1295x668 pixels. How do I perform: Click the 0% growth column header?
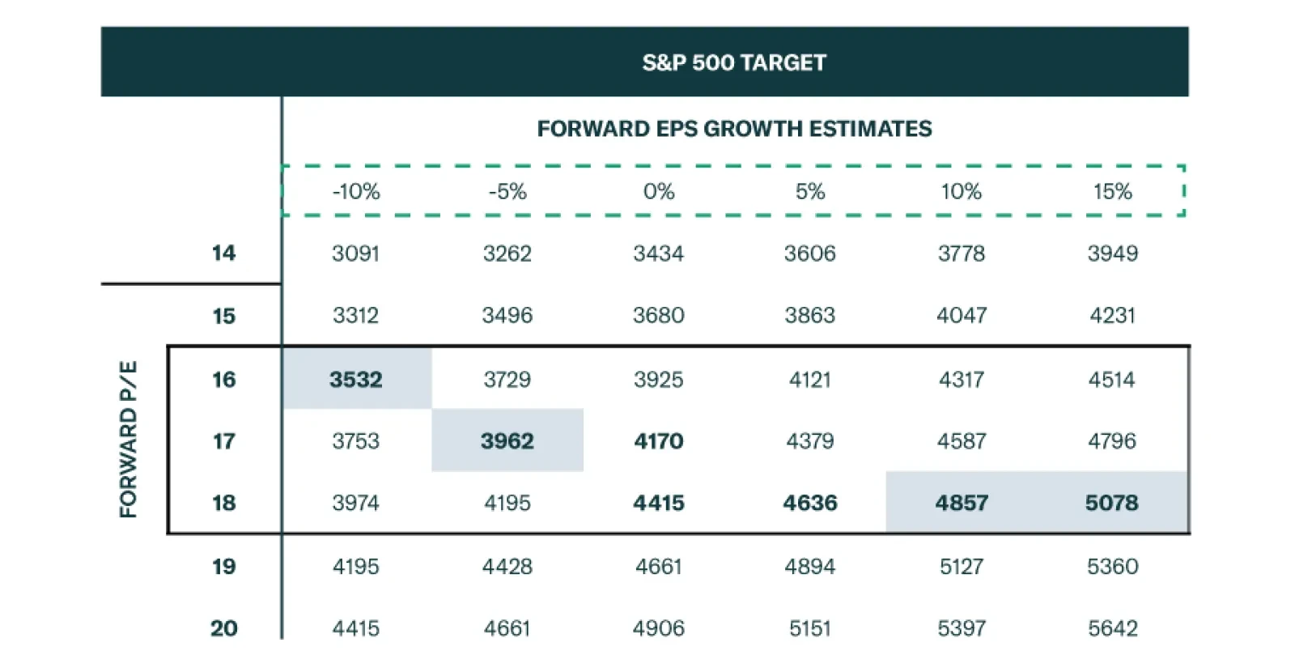[658, 192]
